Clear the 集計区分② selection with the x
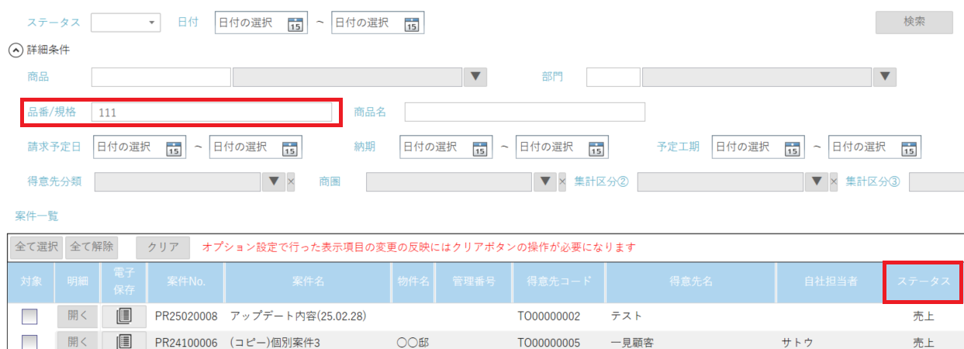Screen dimensions: 964x349 (x=834, y=182)
